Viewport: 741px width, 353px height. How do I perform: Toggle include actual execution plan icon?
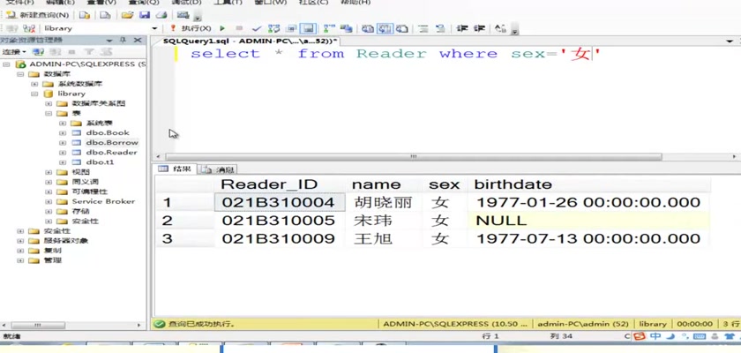pyautogui.click(x=329, y=28)
